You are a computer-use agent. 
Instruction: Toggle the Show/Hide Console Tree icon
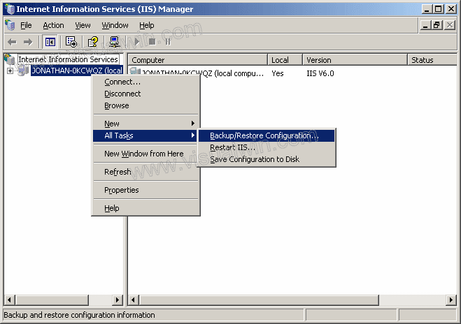50,43
